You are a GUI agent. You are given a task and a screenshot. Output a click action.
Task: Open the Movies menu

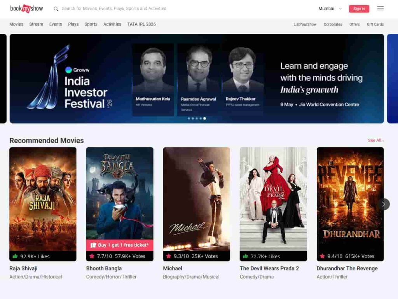tap(16, 24)
